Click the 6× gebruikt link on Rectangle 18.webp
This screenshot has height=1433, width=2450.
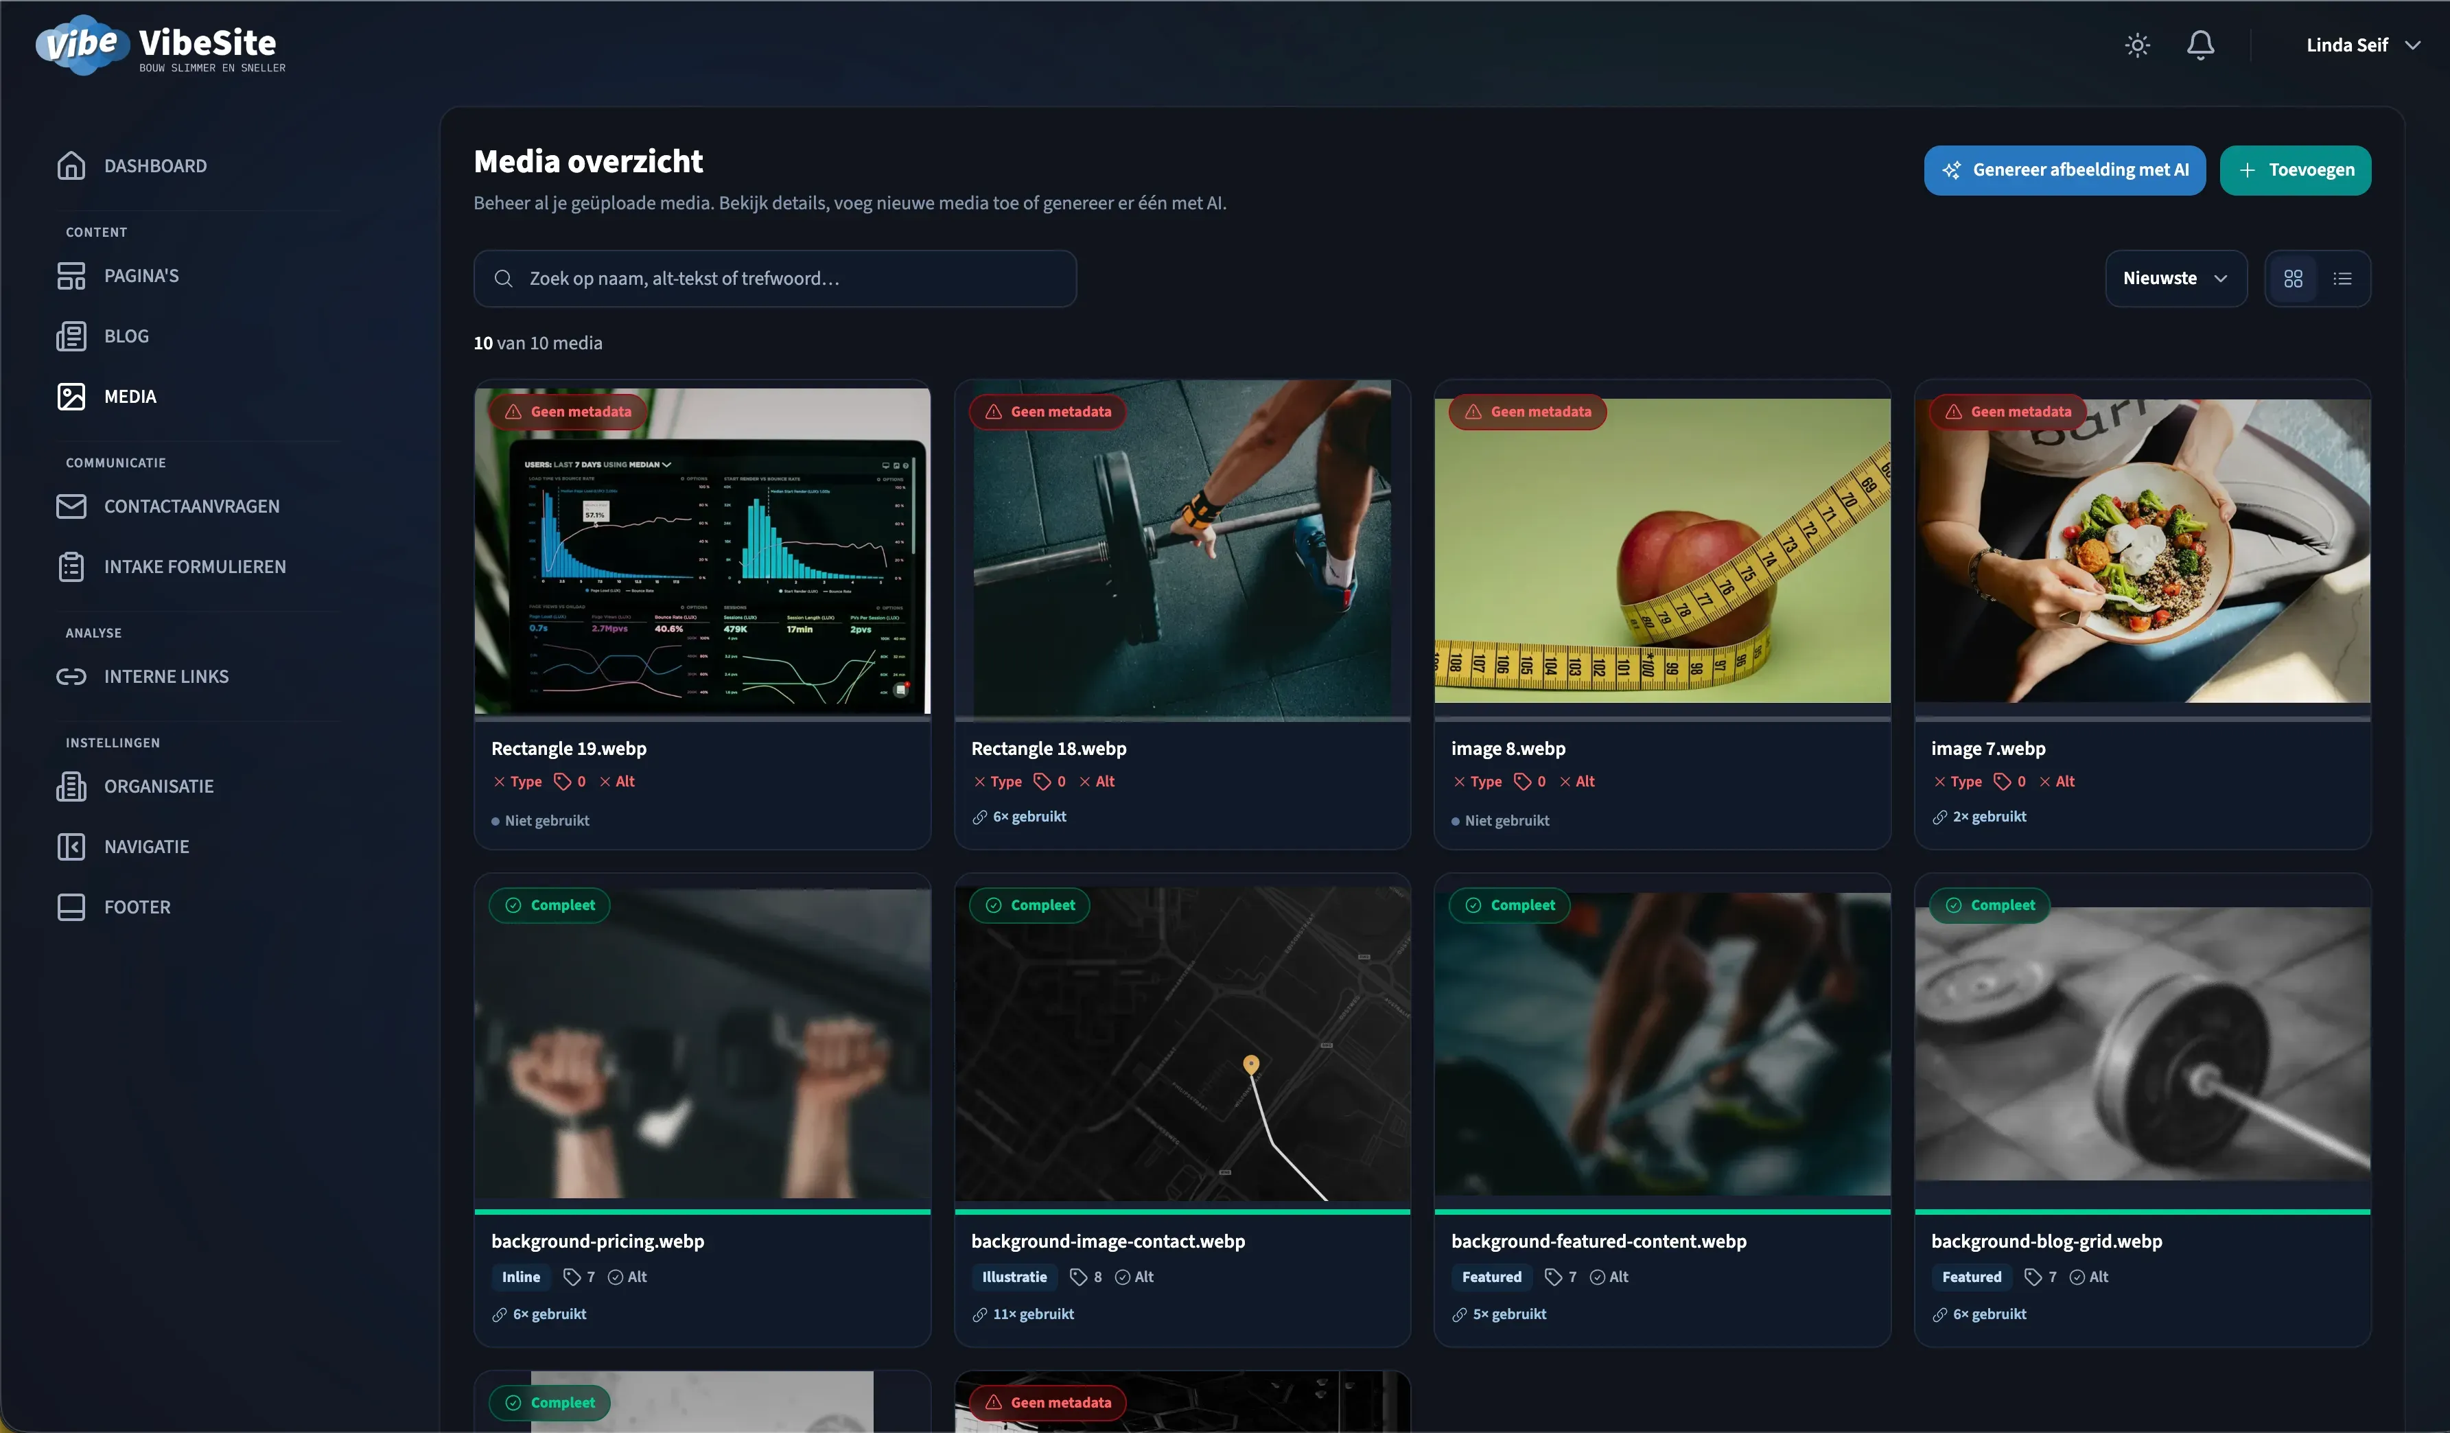pyautogui.click(x=1019, y=817)
